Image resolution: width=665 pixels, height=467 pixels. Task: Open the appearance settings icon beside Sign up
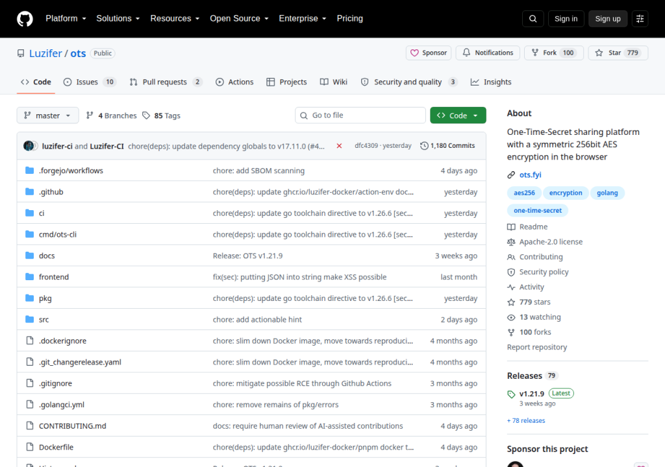(640, 19)
